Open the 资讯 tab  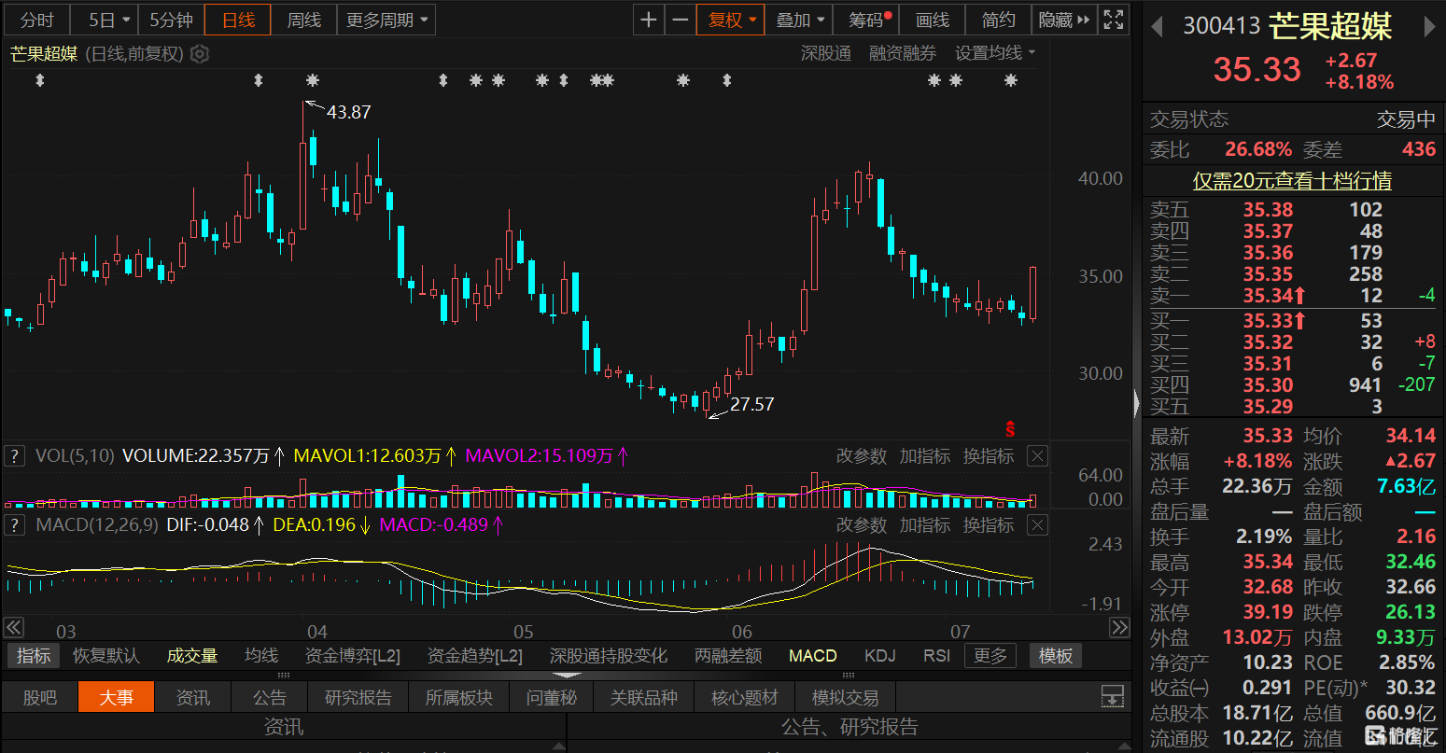pos(193,697)
